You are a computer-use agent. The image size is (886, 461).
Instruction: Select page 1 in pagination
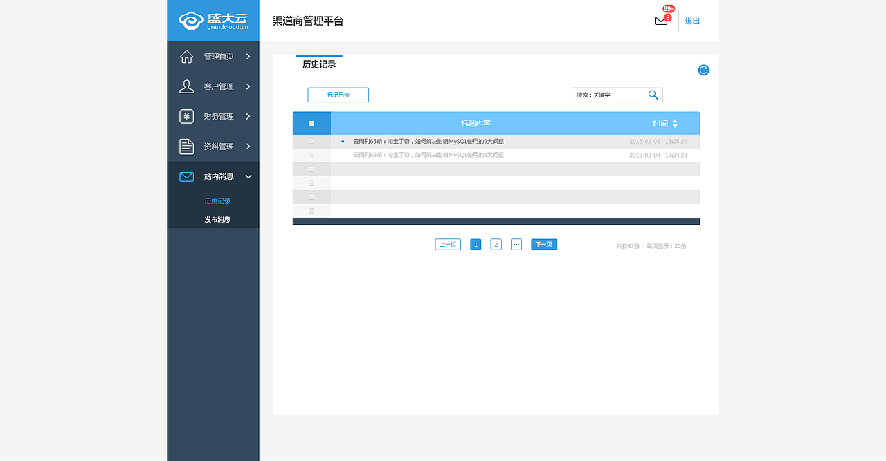click(x=476, y=244)
